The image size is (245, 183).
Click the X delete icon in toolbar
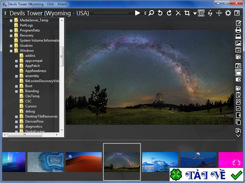coord(178,13)
